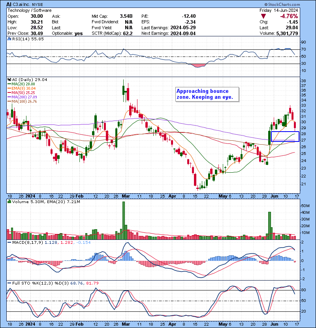Click the tallest green volume bar near Mar
Screen dimensions: 316x328
[x=124, y=221]
